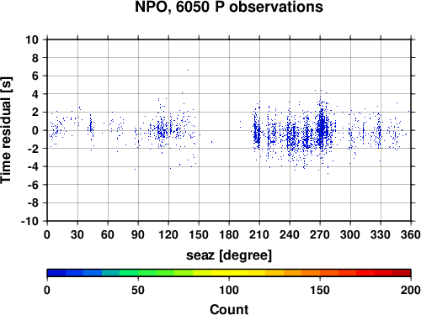Click the y-axis tick label 10

[x=32, y=39]
